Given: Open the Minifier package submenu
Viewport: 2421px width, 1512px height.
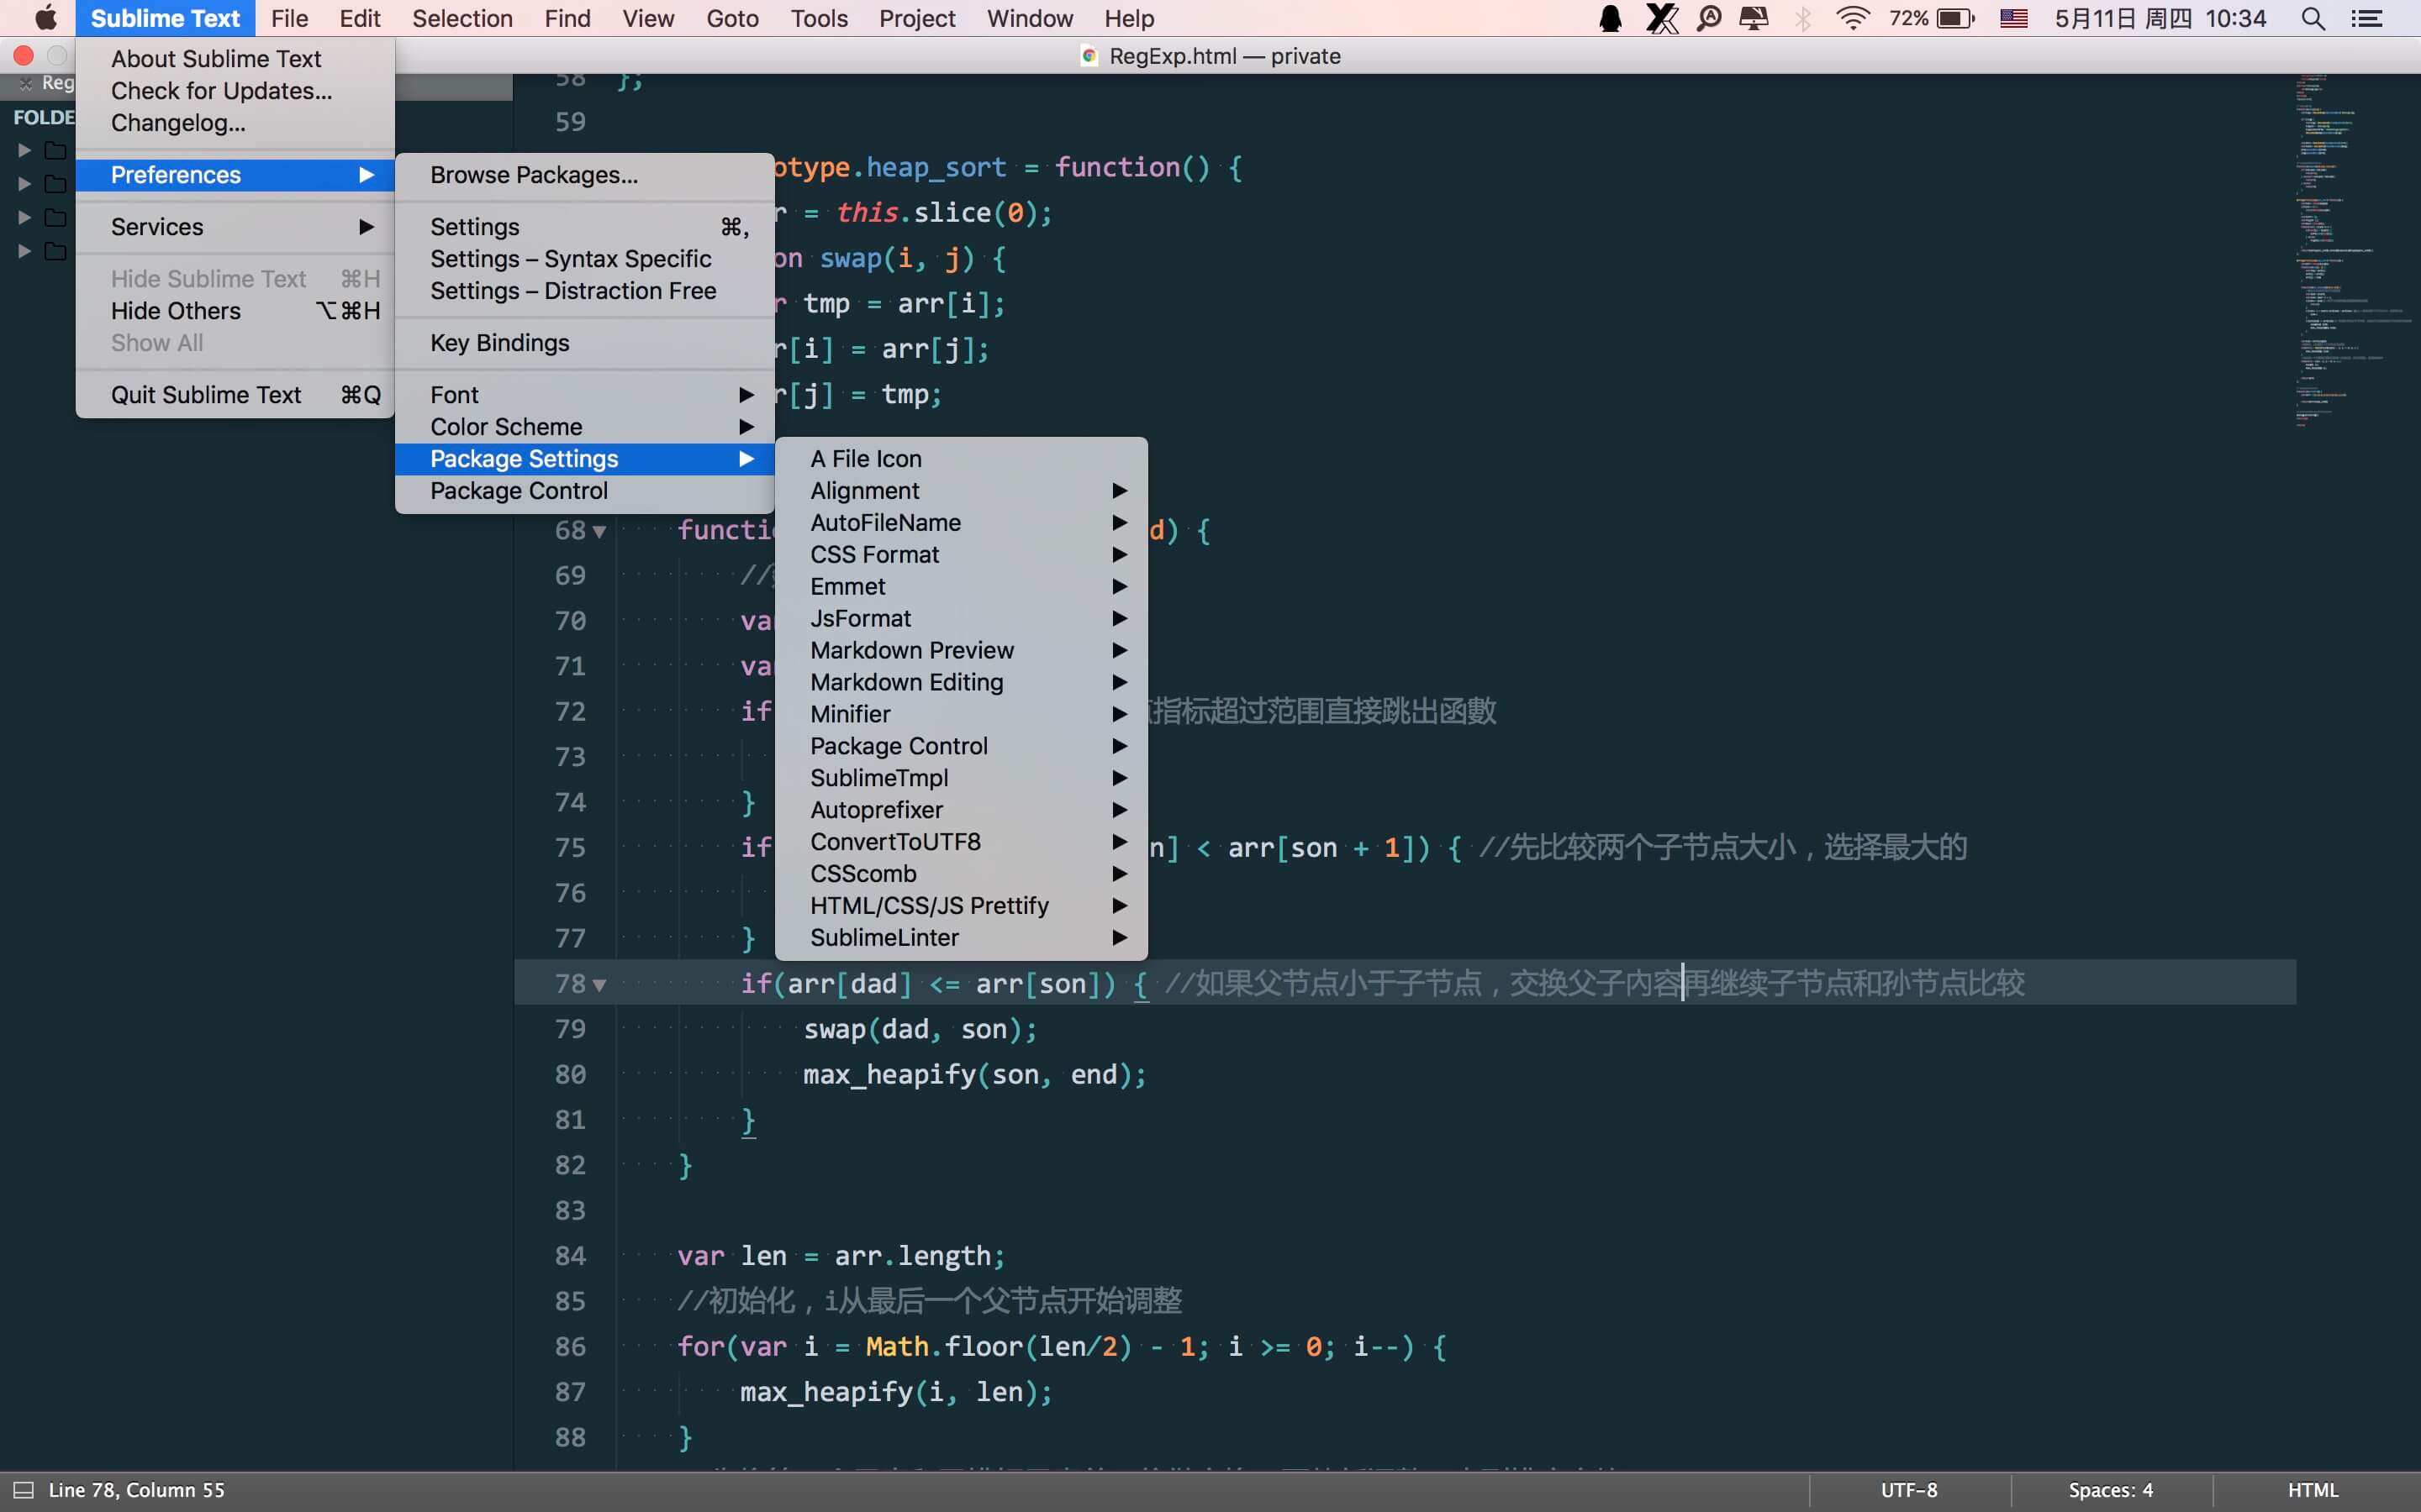Looking at the screenshot, I should (x=962, y=715).
